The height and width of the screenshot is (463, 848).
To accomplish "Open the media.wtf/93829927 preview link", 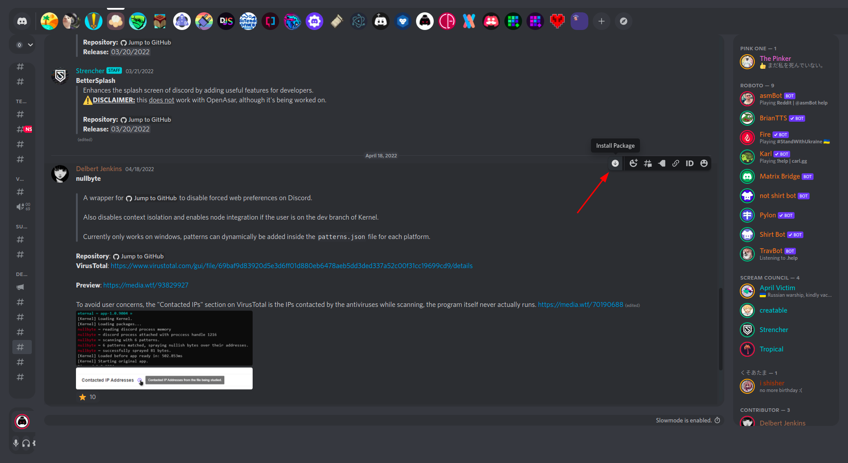I will point(146,285).
